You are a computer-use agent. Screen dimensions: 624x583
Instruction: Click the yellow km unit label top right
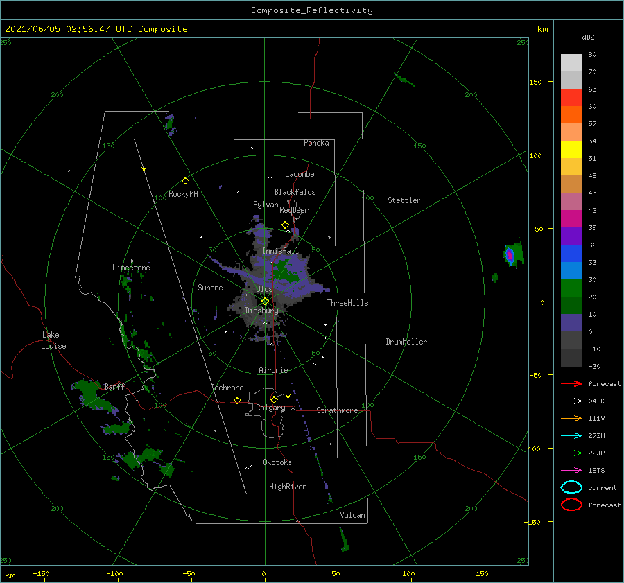(x=542, y=29)
